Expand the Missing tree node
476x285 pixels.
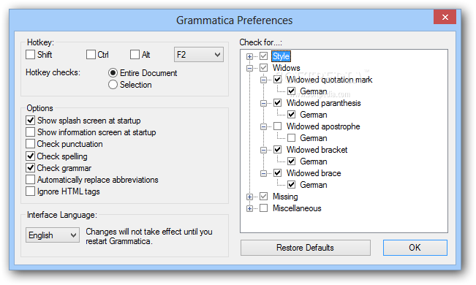tap(249, 197)
